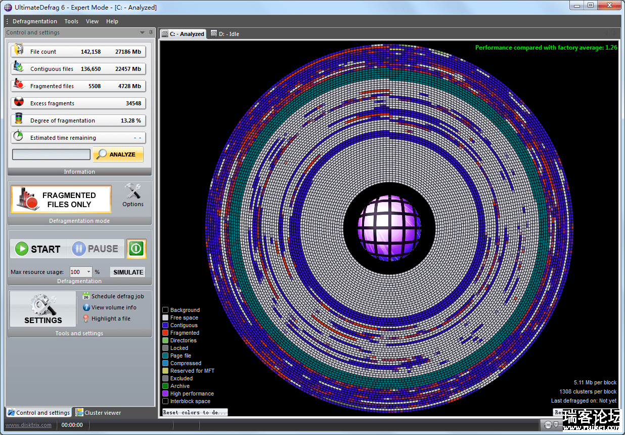This screenshot has height=435, width=625.
Task: Select the C: - Analyzed tab
Action: click(183, 34)
